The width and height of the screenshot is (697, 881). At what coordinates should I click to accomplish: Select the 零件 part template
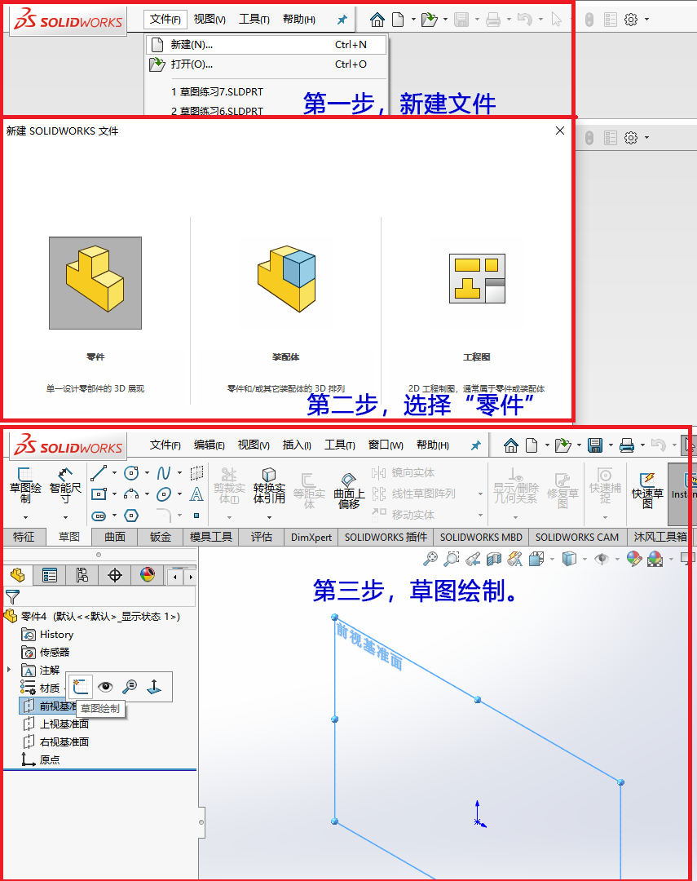point(95,283)
